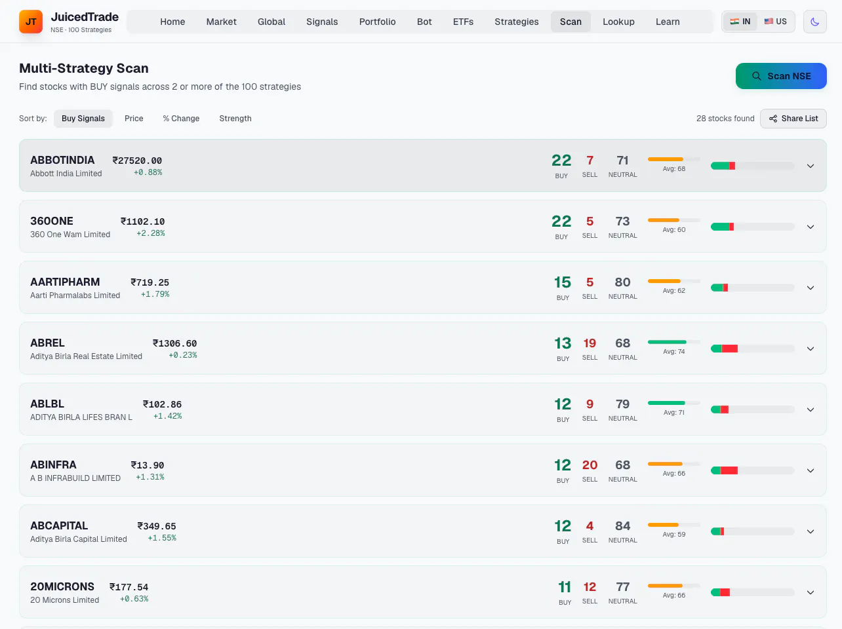The height and width of the screenshot is (629, 842).
Task: Sort the list by Strength
Action: (x=235, y=119)
